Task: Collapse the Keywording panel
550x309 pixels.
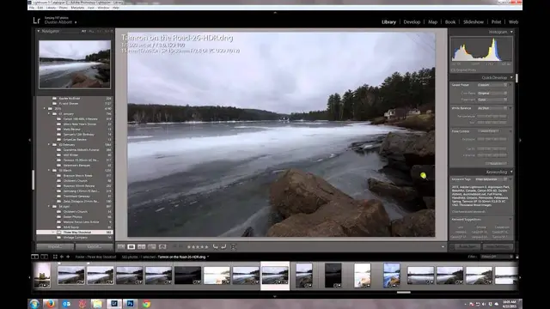Action: click(x=511, y=172)
